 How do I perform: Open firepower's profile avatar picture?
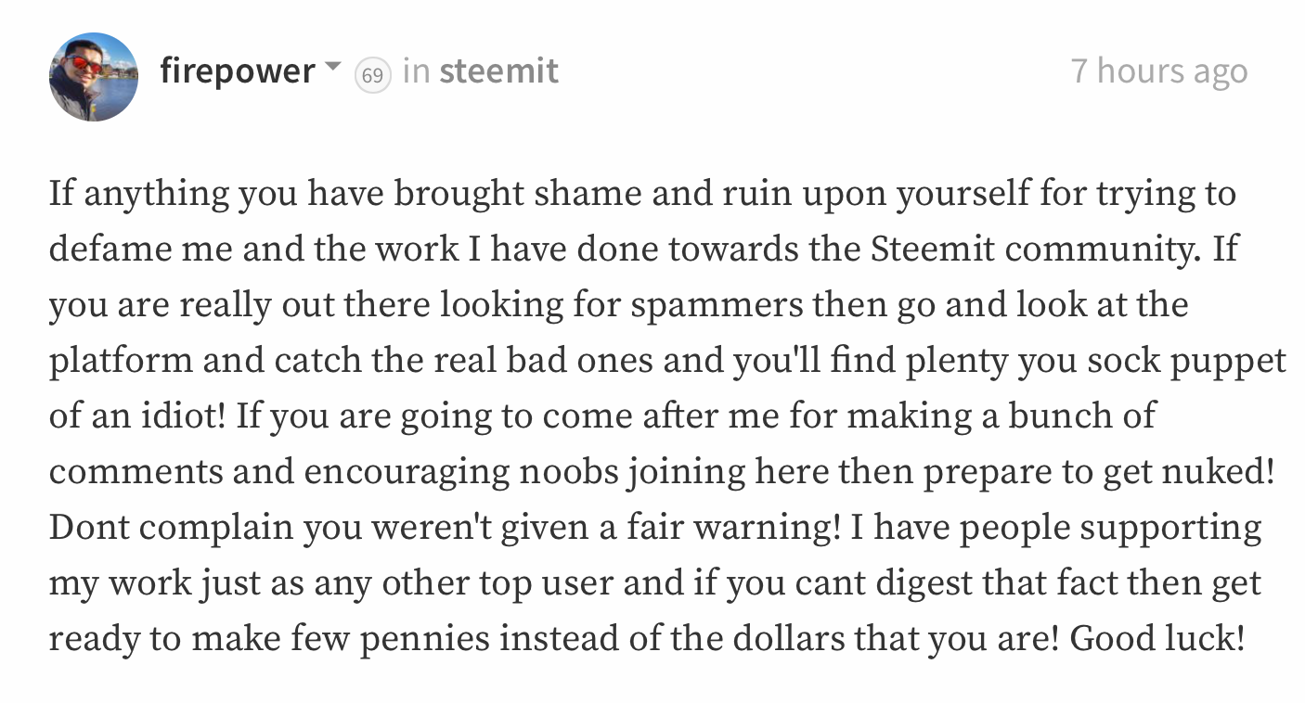pyautogui.click(x=94, y=77)
